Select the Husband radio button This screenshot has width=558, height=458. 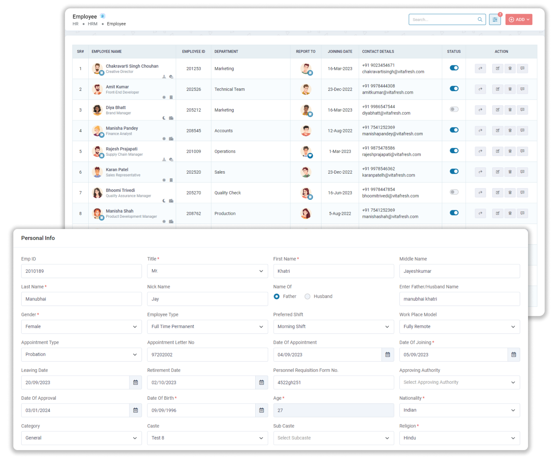click(x=307, y=296)
